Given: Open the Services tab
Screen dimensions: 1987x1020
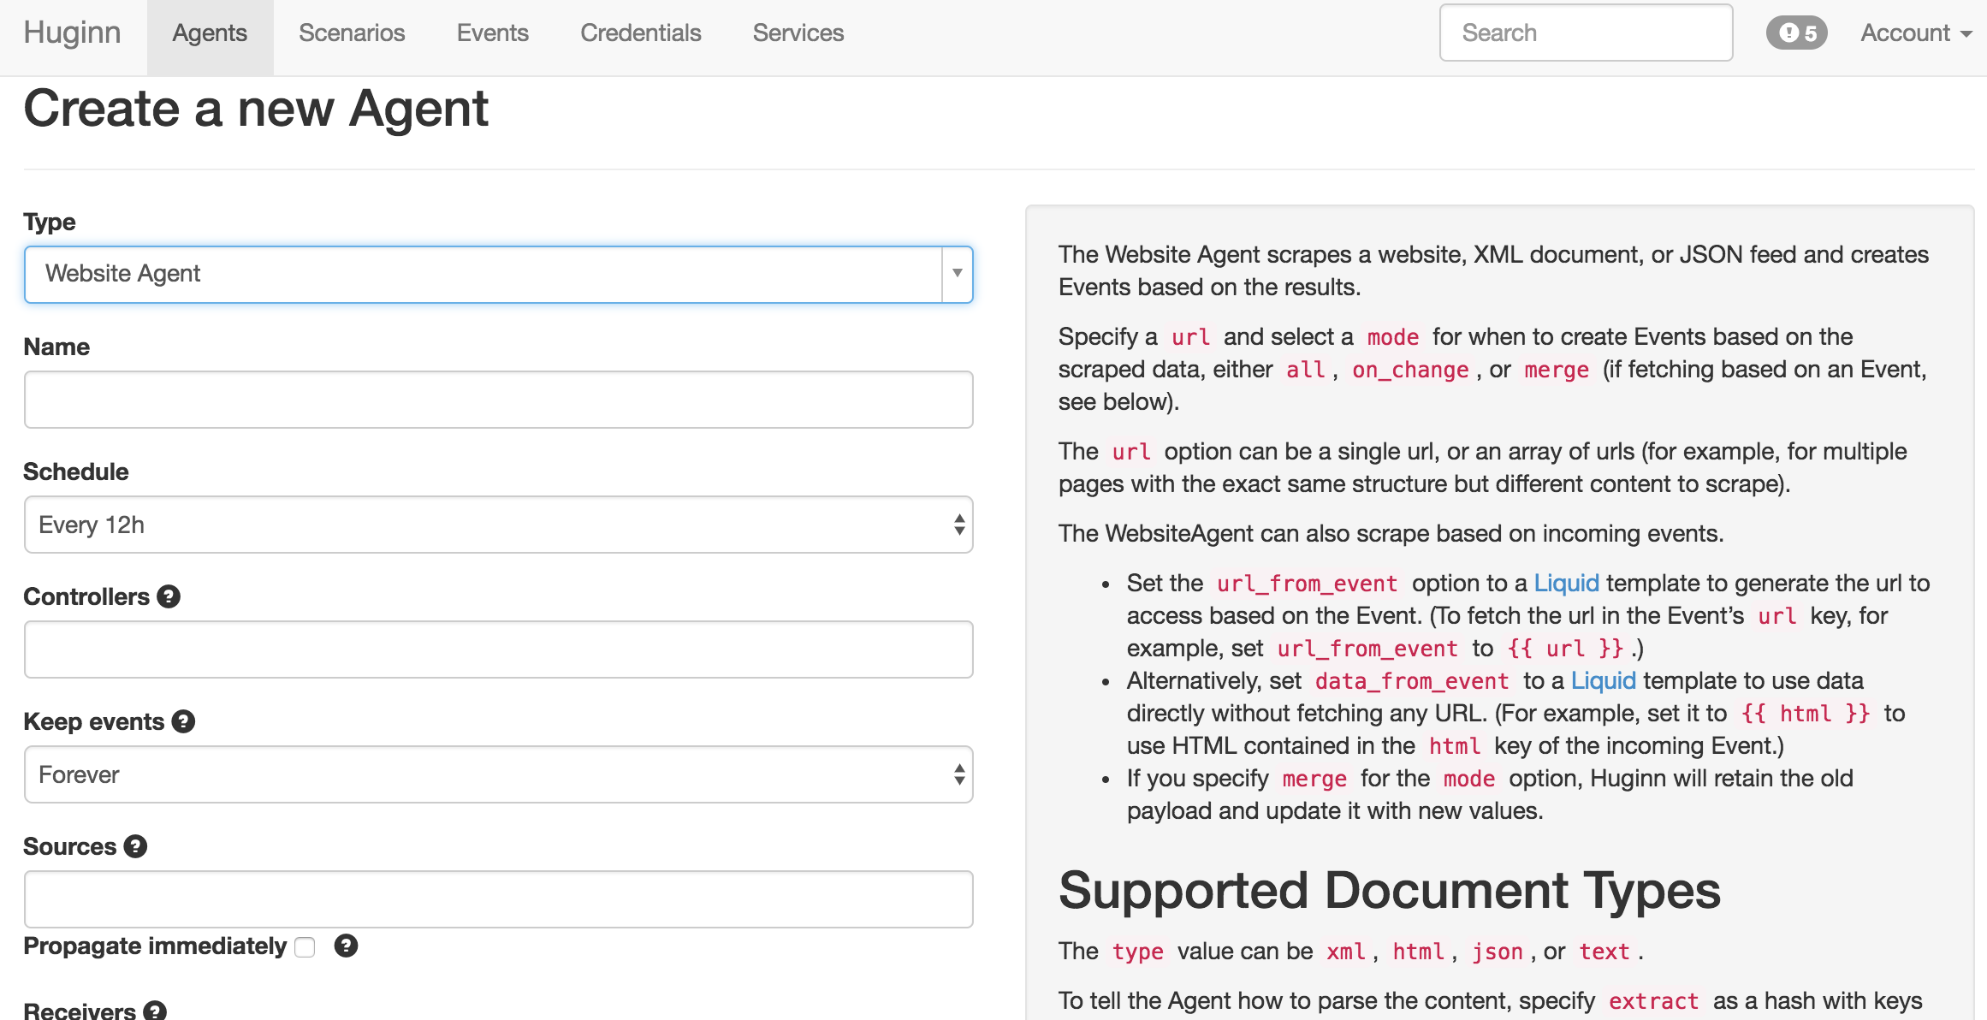Looking at the screenshot, I should click(x=798, y=33).
